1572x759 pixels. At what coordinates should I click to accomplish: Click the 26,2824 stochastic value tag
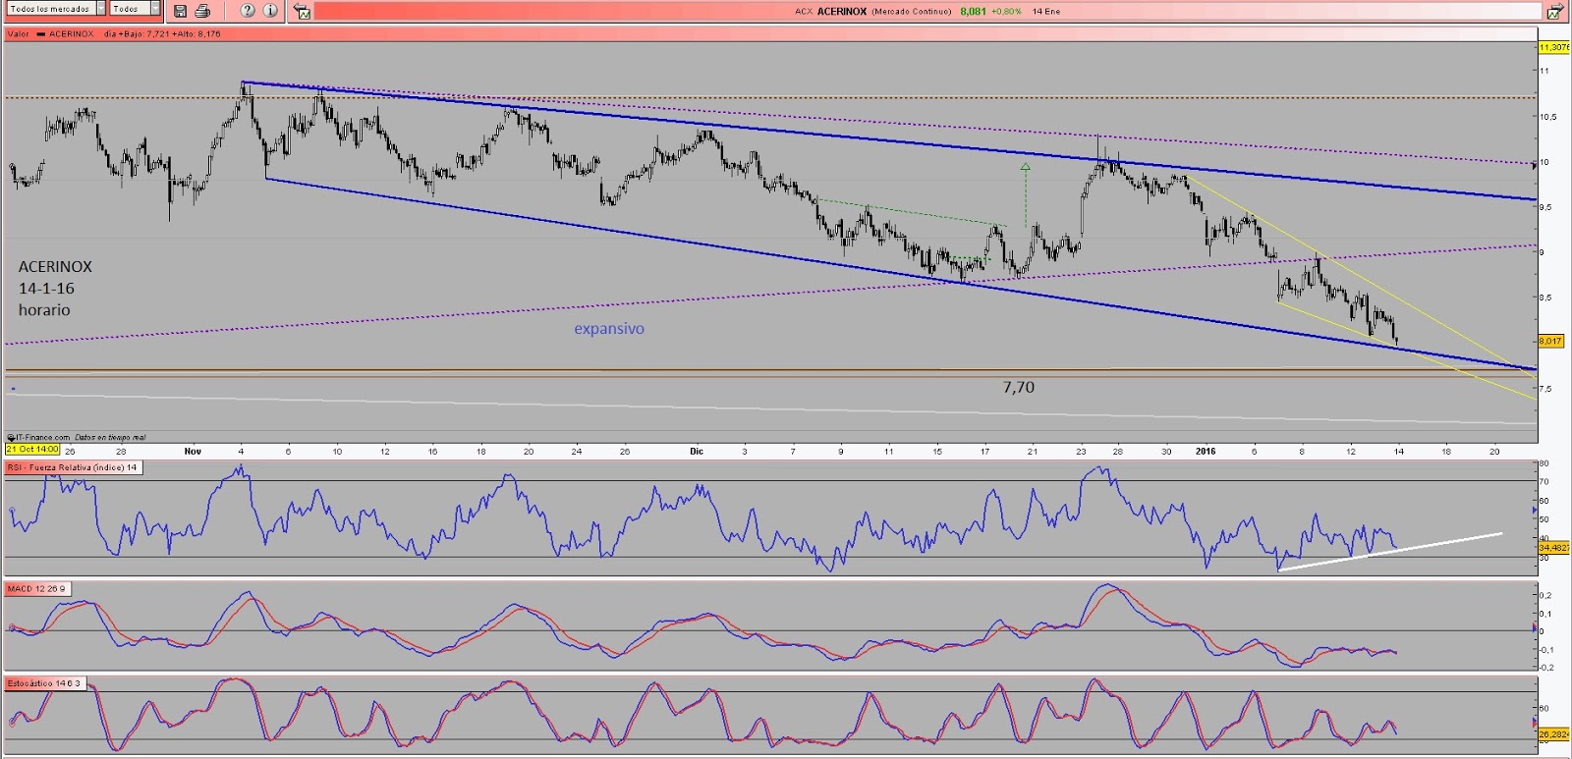[1554, 734]
